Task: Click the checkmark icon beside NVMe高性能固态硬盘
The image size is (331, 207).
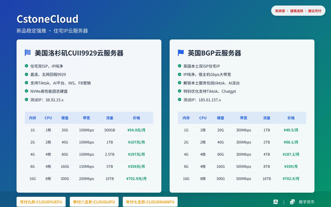Action: point(26,91)
